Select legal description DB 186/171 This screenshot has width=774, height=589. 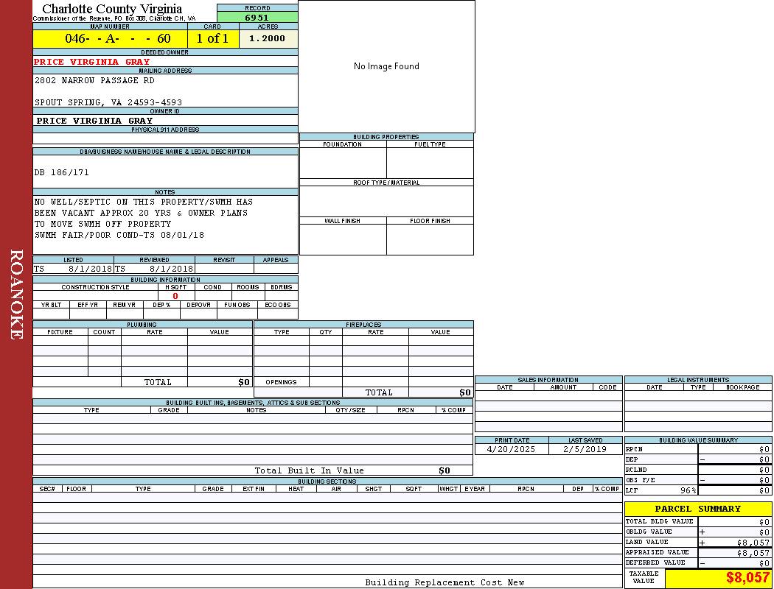(x=62, y=172)
